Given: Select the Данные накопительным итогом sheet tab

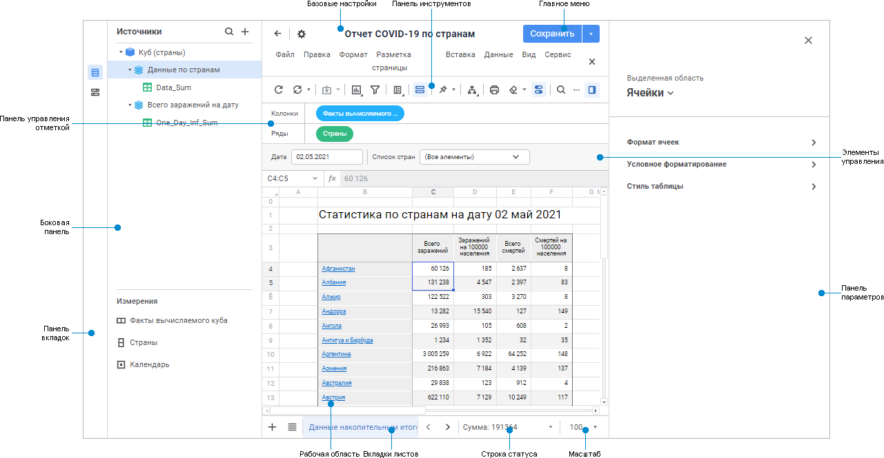Looking at the screenshot, I should click(362, 427).
